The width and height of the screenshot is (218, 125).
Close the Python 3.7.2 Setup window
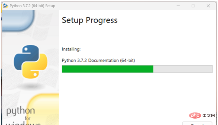[208, 6]
